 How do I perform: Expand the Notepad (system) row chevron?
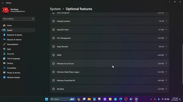[x=166, y=21]
